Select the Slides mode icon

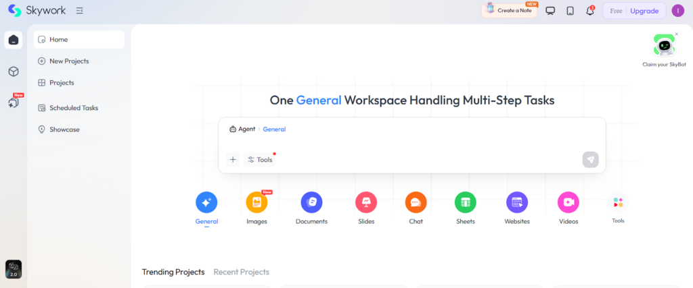tap(366, 202)
